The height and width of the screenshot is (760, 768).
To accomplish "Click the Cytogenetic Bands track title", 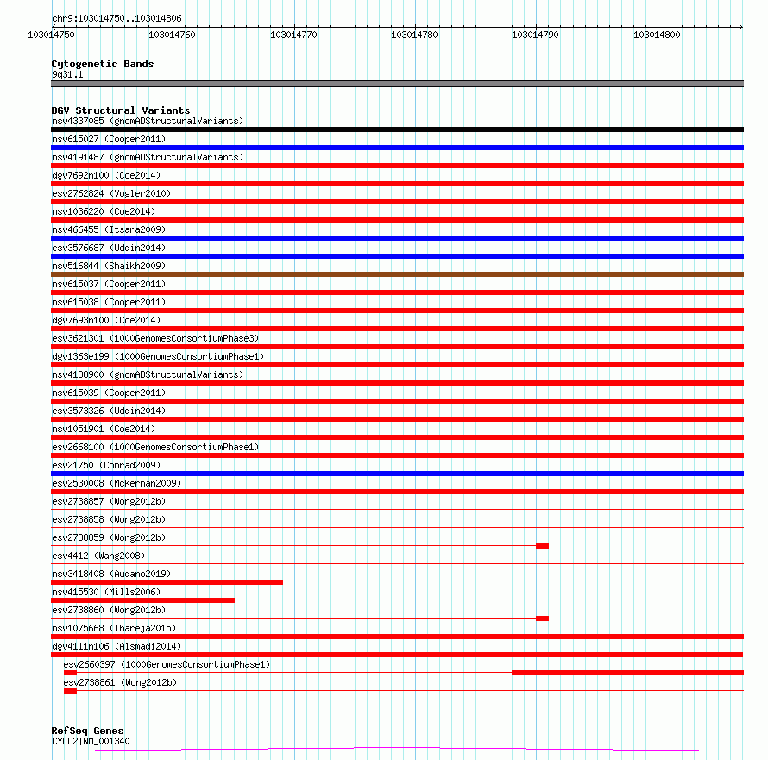I will tap(103, 64).
